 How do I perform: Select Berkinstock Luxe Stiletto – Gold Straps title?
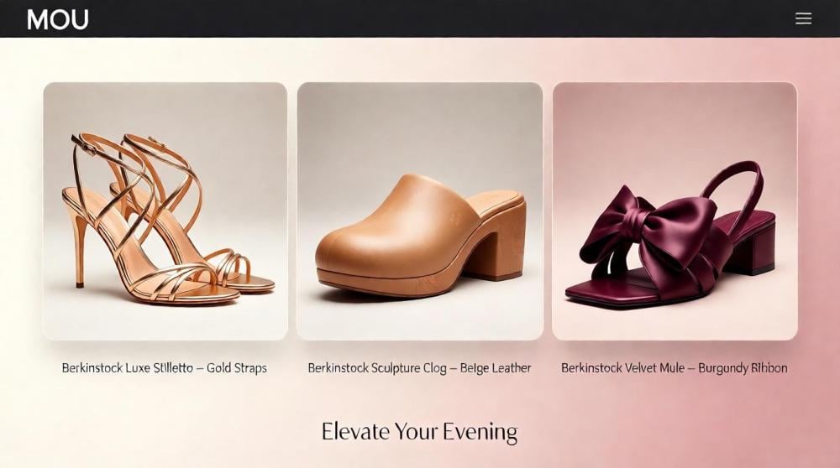coord(165,368)
